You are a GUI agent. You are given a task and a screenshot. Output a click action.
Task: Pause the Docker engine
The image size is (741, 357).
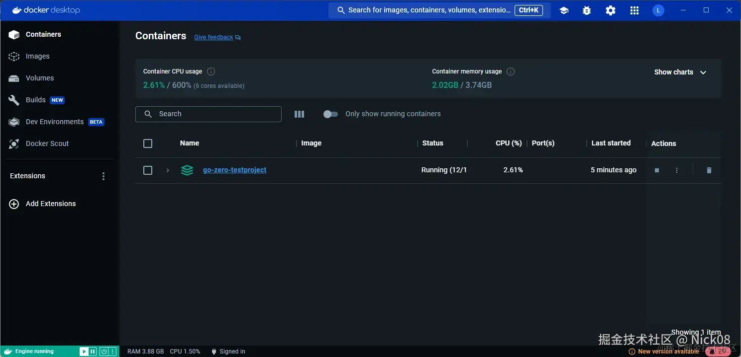(x=93, y=352)
